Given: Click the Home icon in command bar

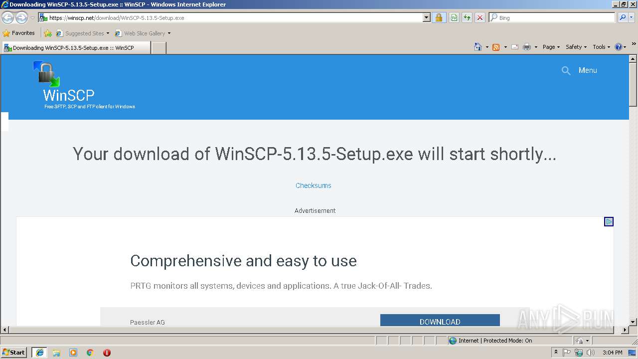Looking at the screenshot, I should 478,47.
